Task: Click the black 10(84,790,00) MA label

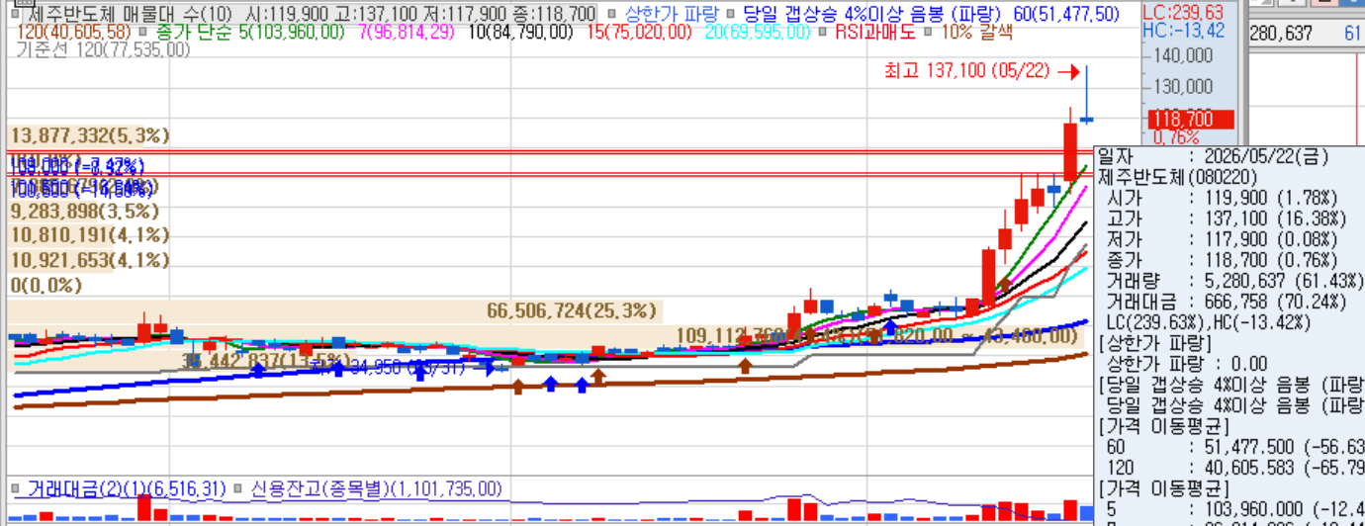Action: (x=521, y=32)
